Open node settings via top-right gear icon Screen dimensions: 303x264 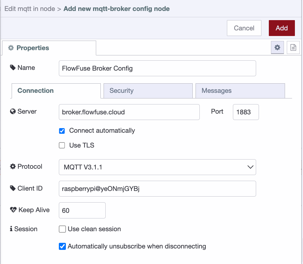pos(277,47)
